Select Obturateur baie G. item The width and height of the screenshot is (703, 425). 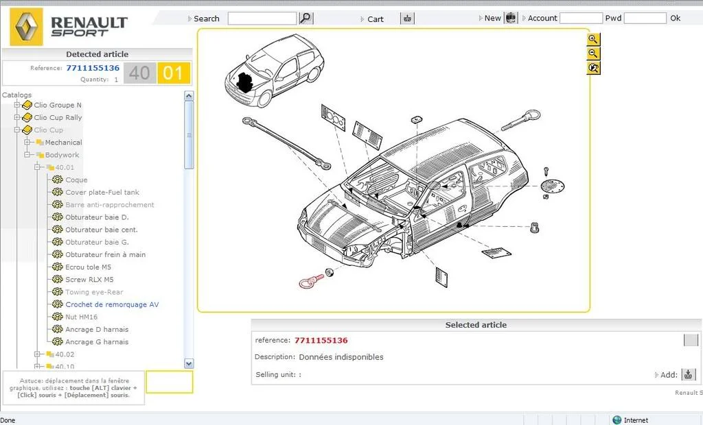[x=97, y=242]
